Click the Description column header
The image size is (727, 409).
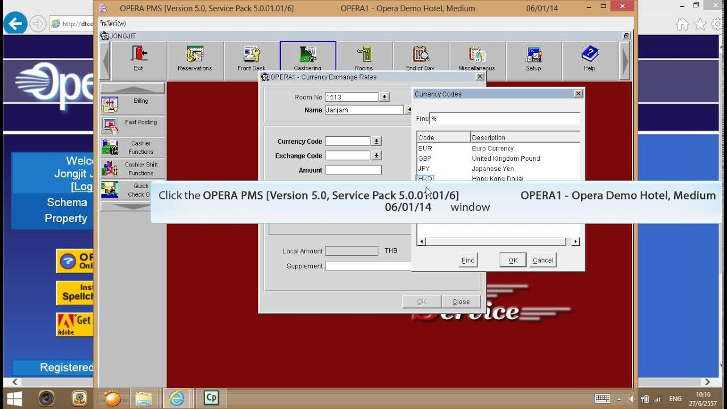[x=525, y=137]
